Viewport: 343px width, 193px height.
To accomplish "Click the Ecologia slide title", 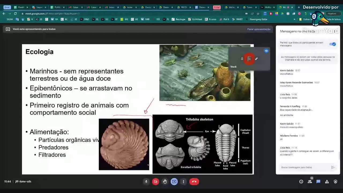I will (39, 52).
